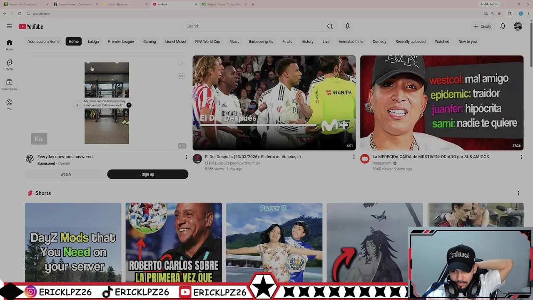The image size is (533, 300).
Task: Bookmark this page with the star
Action: pos(499,13)
